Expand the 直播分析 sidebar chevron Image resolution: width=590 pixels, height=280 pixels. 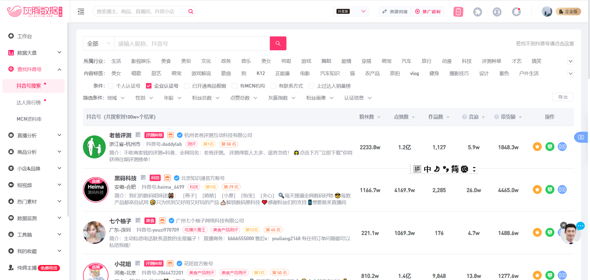tap(60, 135)
